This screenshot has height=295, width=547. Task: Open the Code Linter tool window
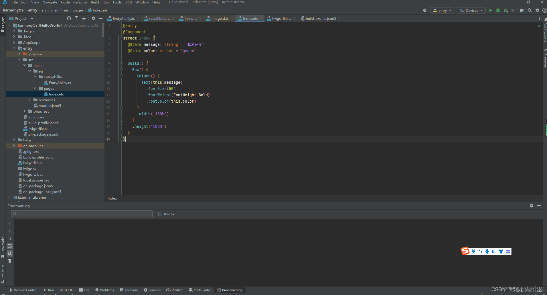(200, 290)
